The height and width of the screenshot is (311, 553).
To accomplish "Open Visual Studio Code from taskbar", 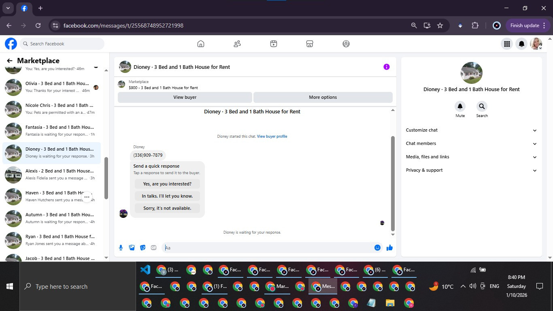I will (x=145, y=270).
